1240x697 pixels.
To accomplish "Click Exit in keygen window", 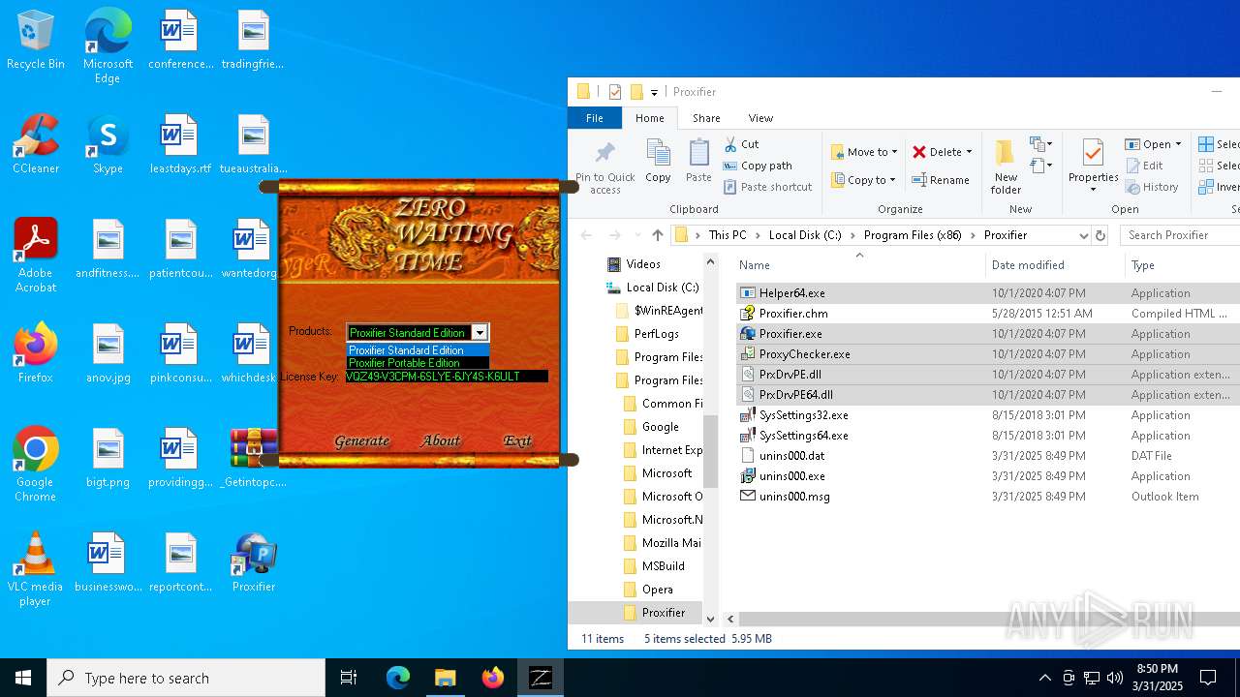I will point(517,440).
